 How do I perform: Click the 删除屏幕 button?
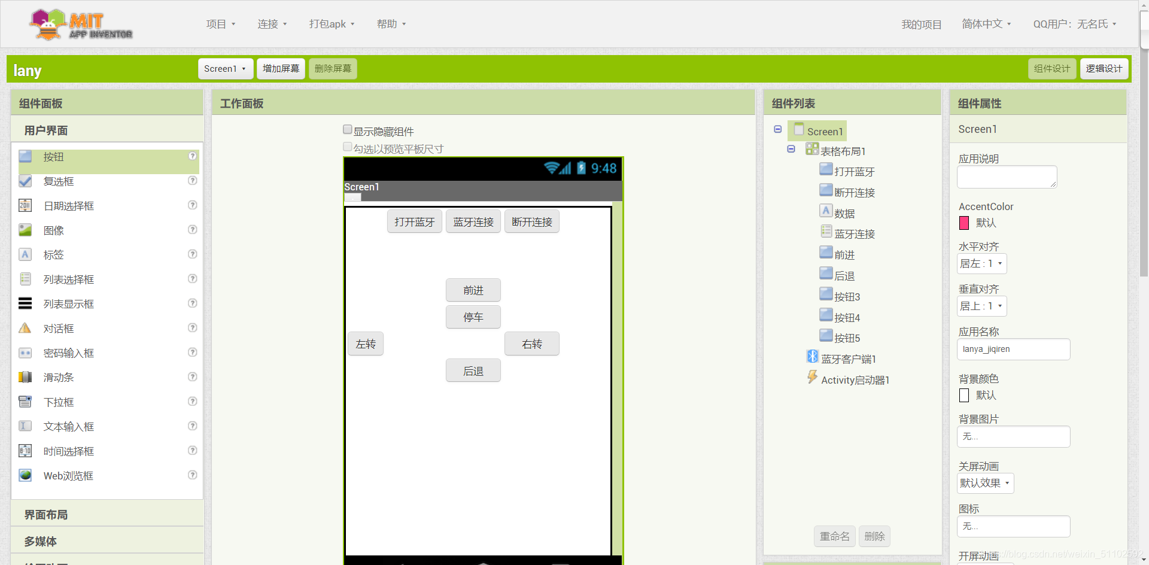[x=333, y=69]
